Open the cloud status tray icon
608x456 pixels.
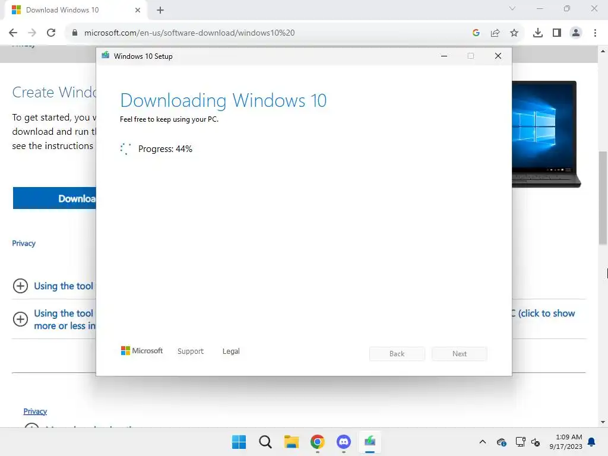click(x=501, y=442)
